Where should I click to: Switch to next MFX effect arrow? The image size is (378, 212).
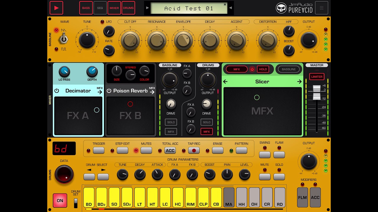299,82
